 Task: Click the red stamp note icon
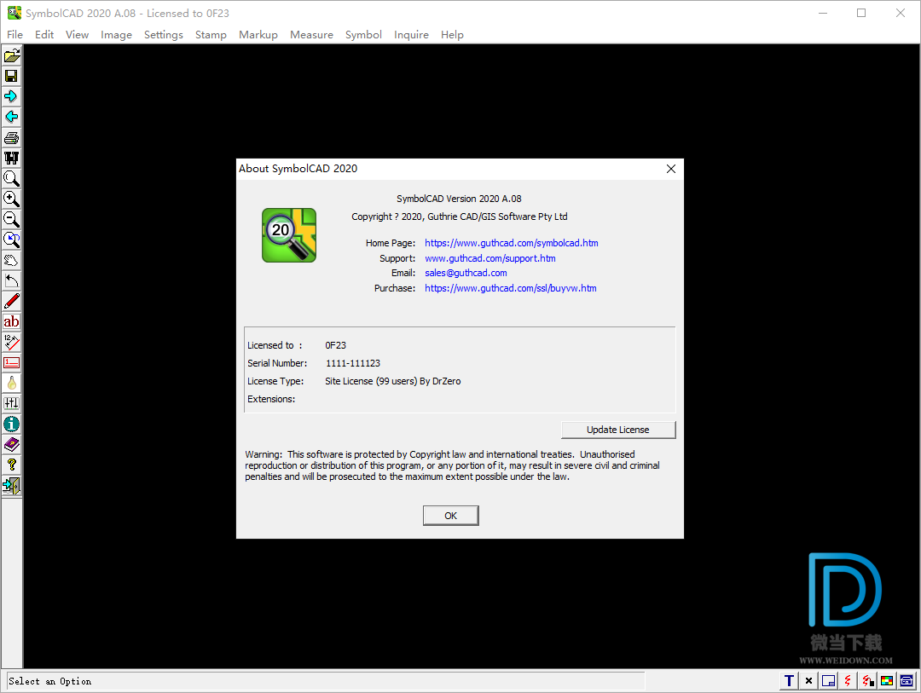(12, 363)
